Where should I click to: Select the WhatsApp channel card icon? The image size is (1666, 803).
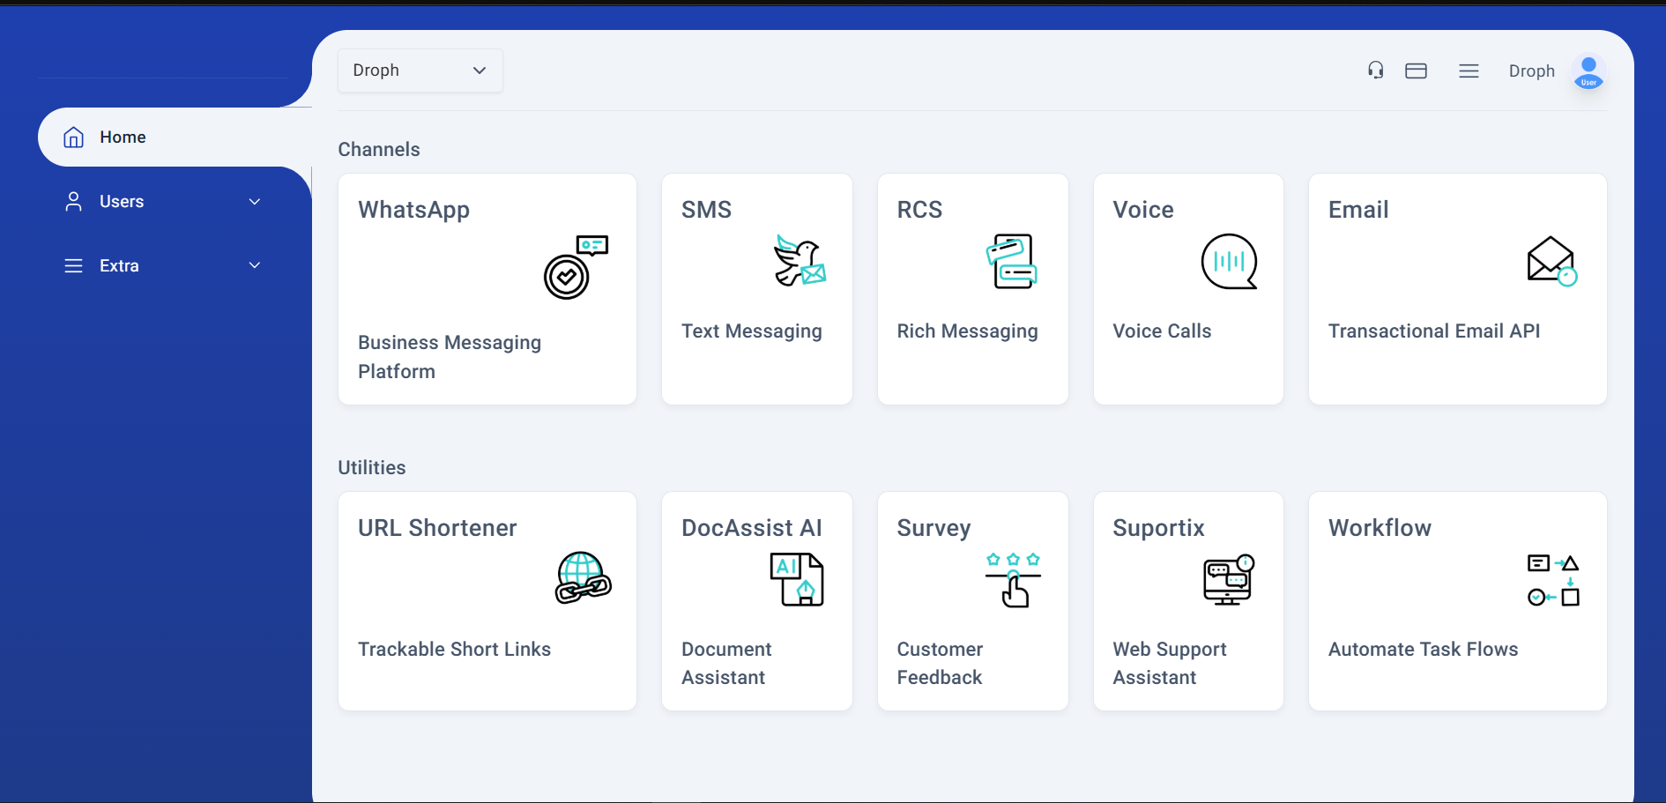[569, 269]
